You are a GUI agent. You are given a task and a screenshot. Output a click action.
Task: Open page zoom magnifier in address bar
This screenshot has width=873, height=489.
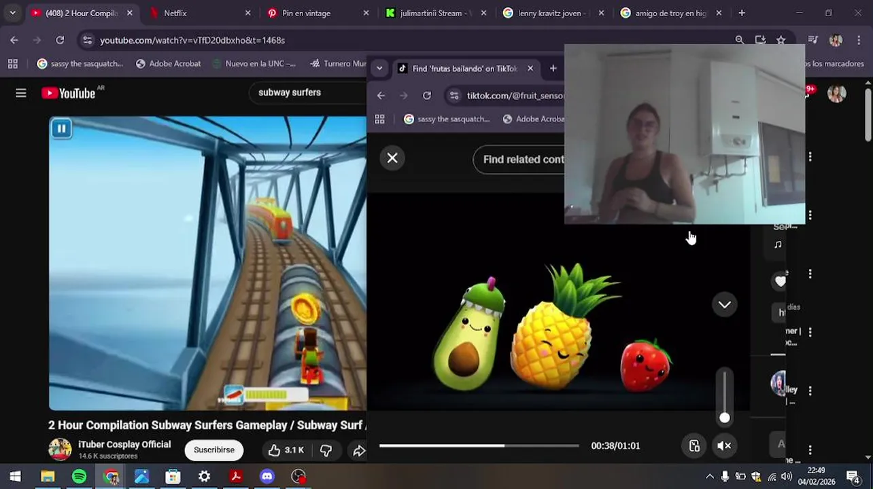[x=740, y=40]
